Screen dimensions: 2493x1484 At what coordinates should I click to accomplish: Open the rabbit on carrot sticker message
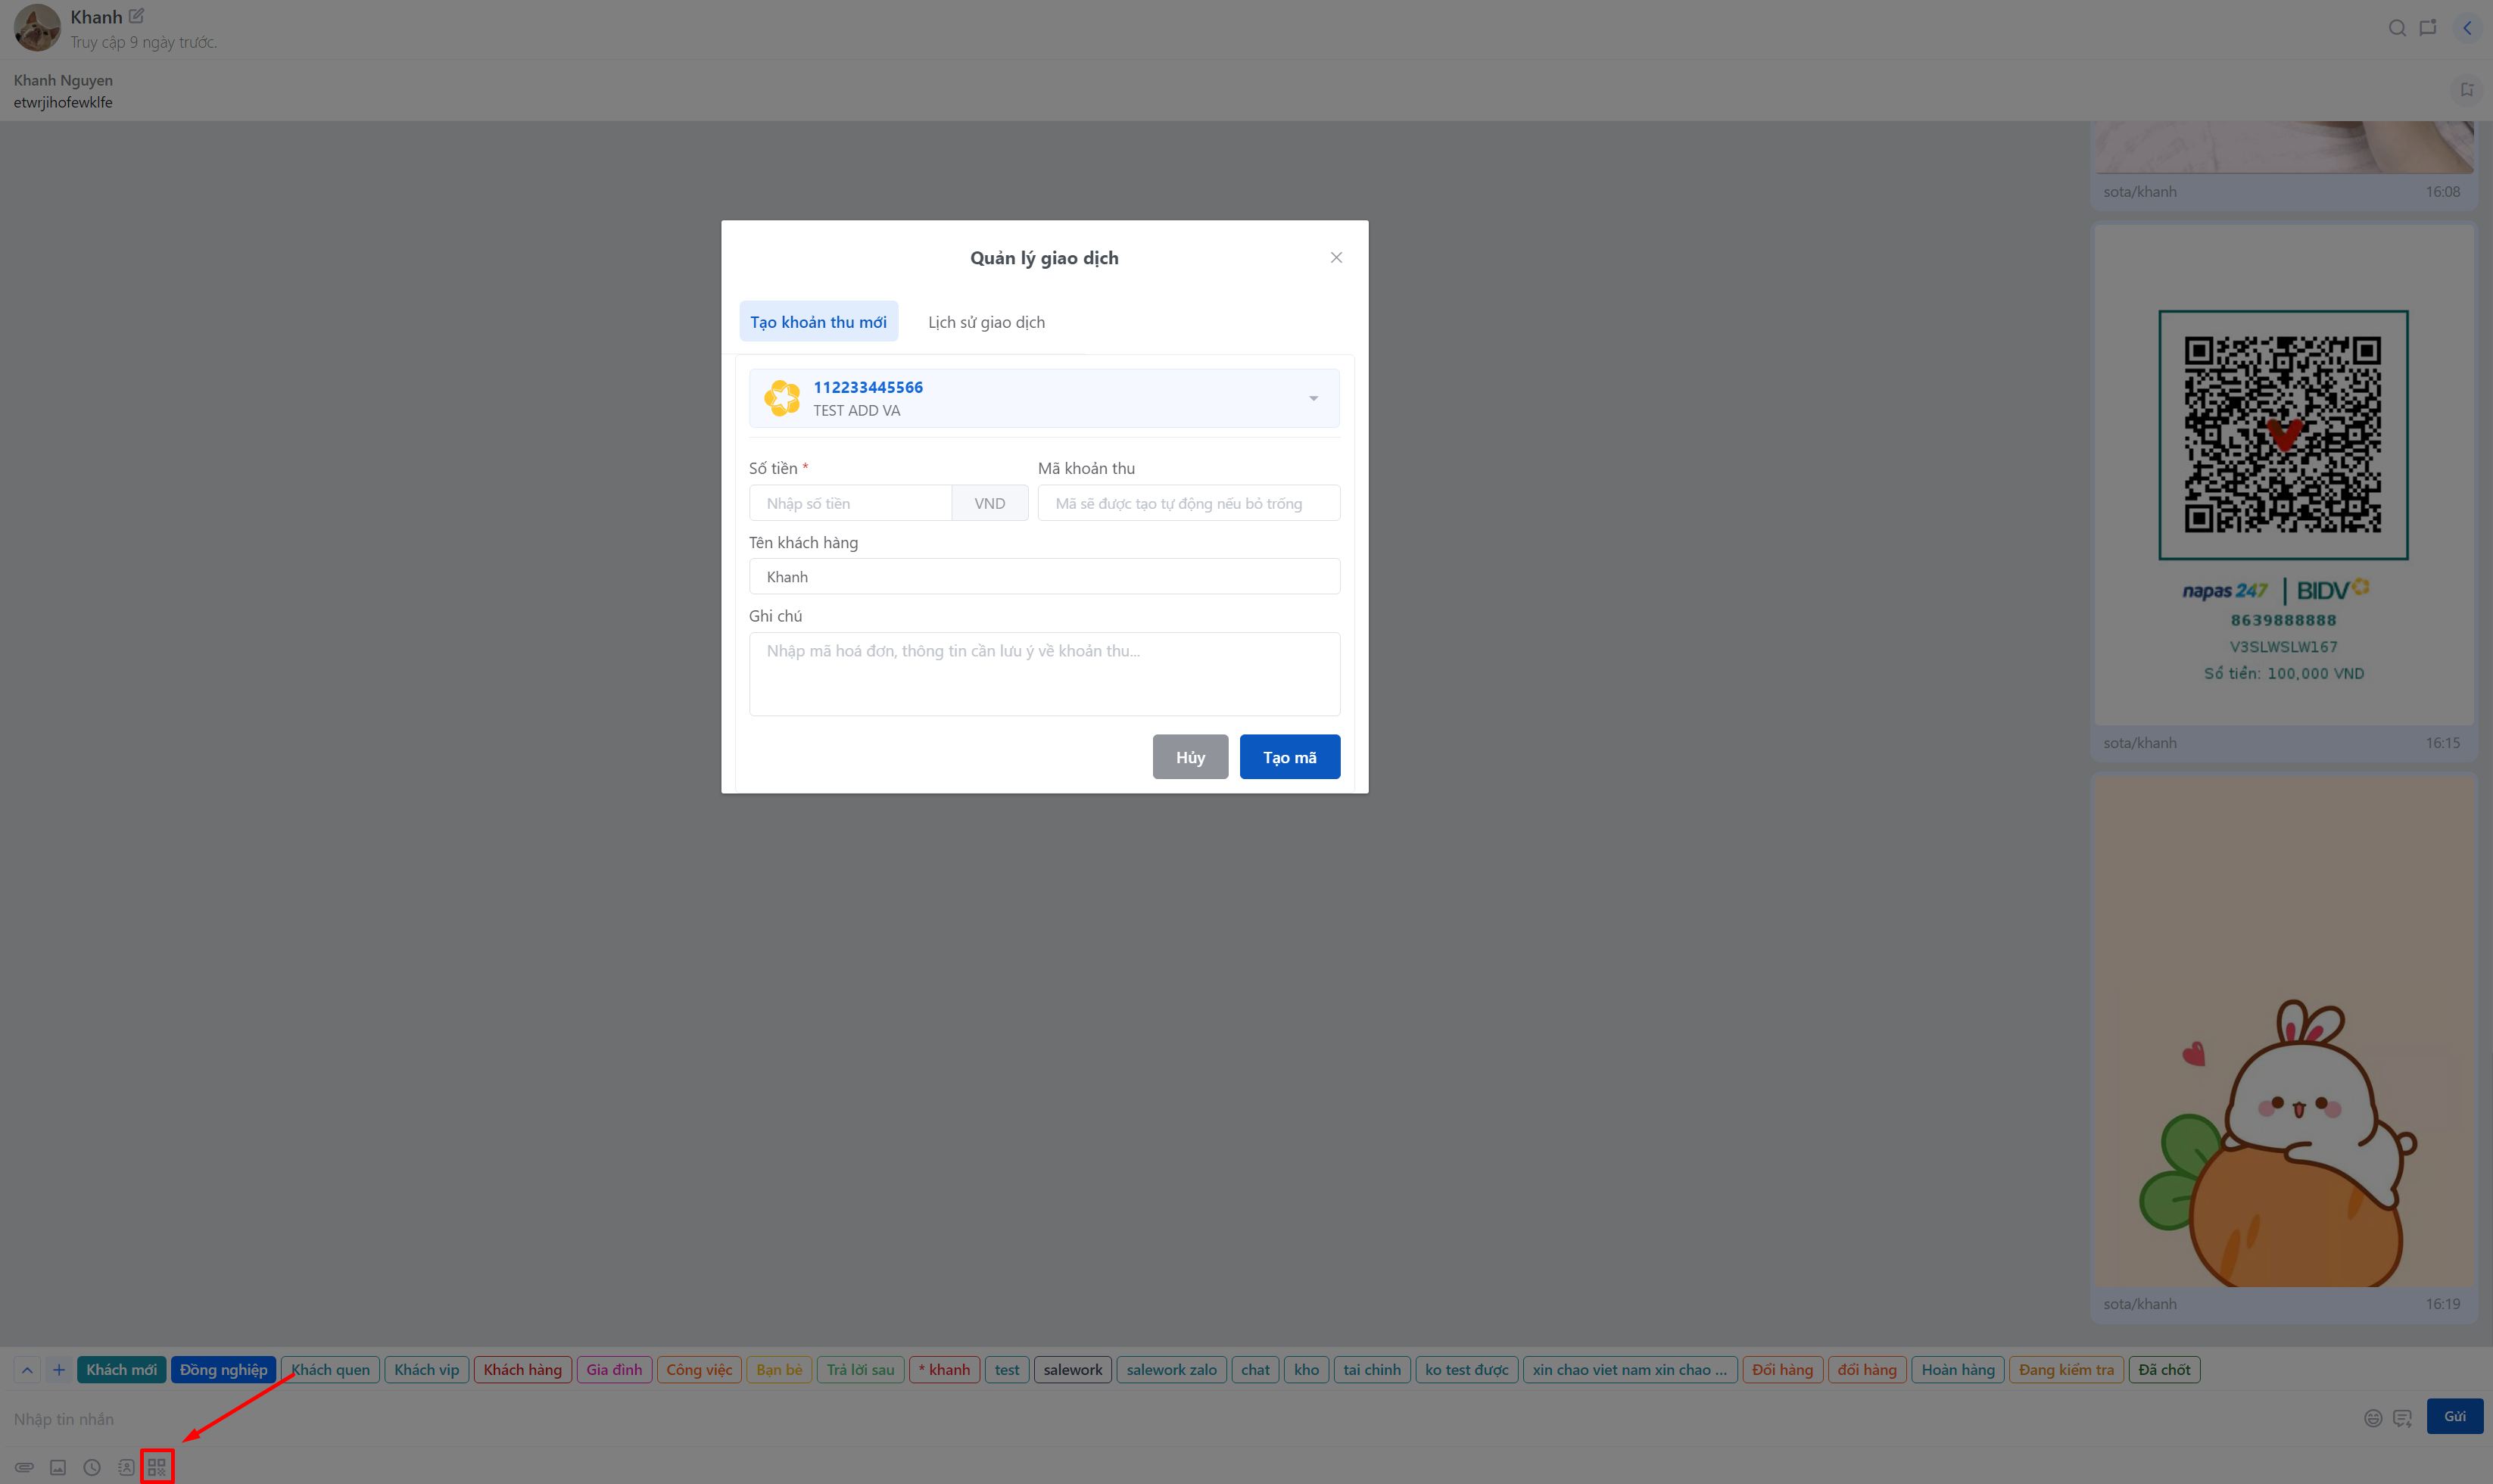pyautogui.click(x=2283, y=1031)
